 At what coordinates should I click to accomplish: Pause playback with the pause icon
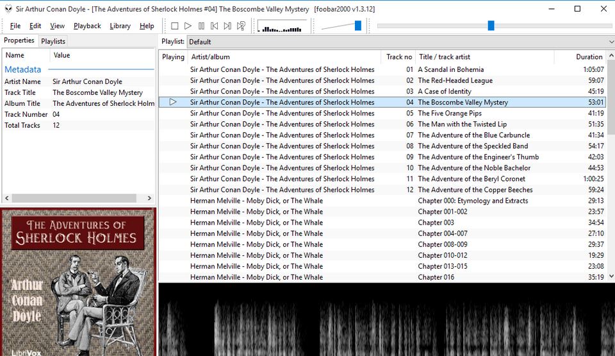[x=201, y=26]
